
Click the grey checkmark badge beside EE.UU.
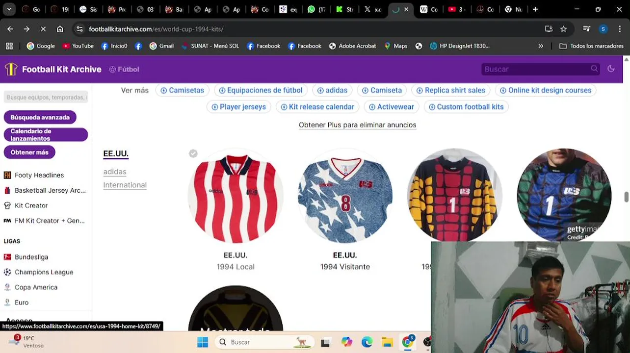point(193,153)
